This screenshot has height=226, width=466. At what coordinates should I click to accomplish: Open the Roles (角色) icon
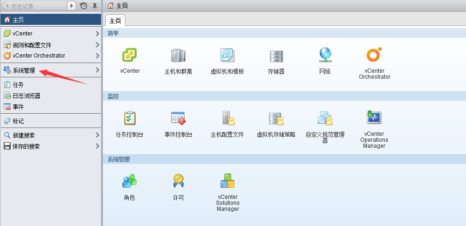[x=130, y=181]
